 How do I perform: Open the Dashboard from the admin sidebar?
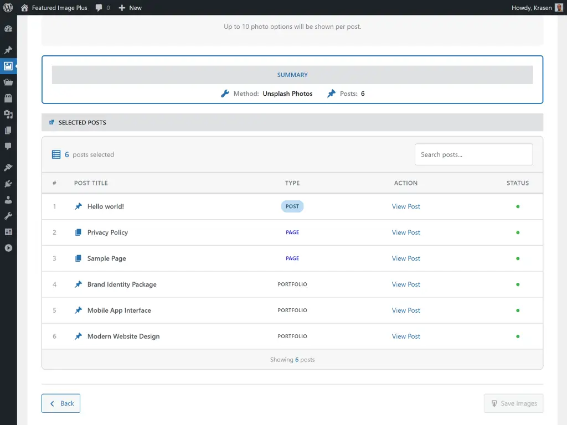pyautogui.click(x=8, y=28)
